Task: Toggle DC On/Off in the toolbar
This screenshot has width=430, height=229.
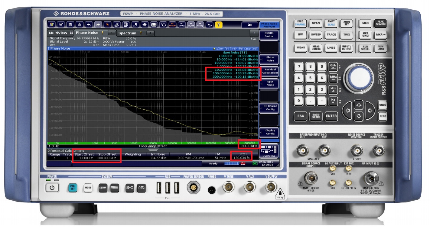Action: (x=172, y=24)
